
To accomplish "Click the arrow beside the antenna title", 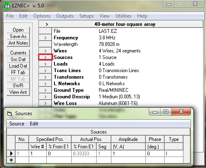I will pos(47,25).
